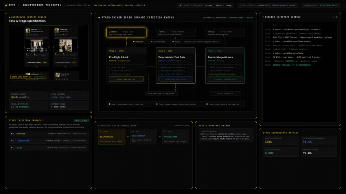Viewport: 346px width, 194px height.
Task: Click the Stage Context pill in top bar
Action: 268,5
